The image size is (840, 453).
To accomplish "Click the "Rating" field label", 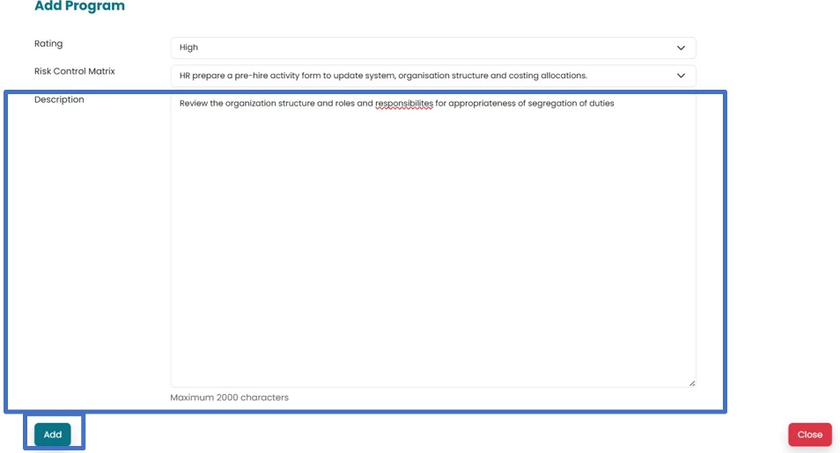I will [x=48, y=44].
